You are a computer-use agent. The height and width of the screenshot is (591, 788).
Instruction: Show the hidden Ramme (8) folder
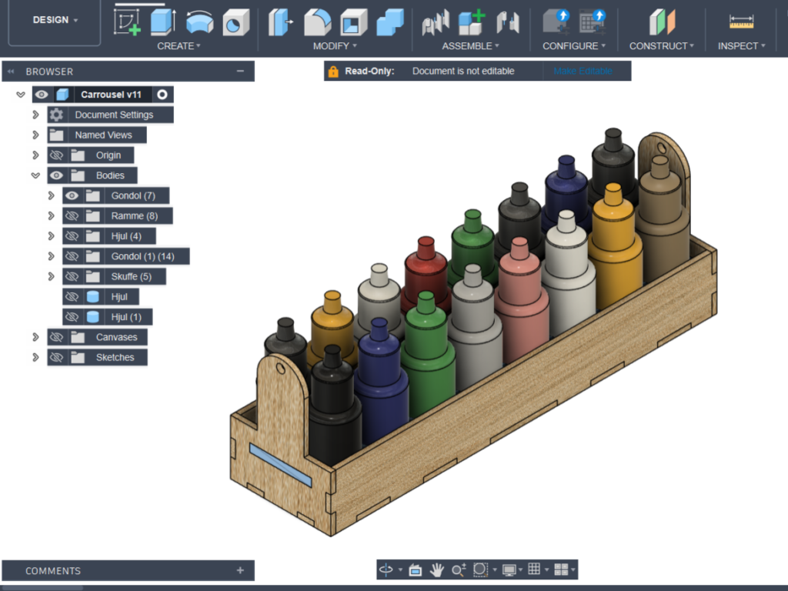[x=72, y=216]
